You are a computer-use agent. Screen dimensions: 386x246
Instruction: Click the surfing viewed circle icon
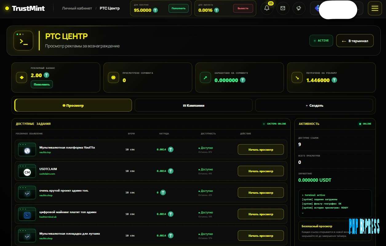click(x=113, y=77)
